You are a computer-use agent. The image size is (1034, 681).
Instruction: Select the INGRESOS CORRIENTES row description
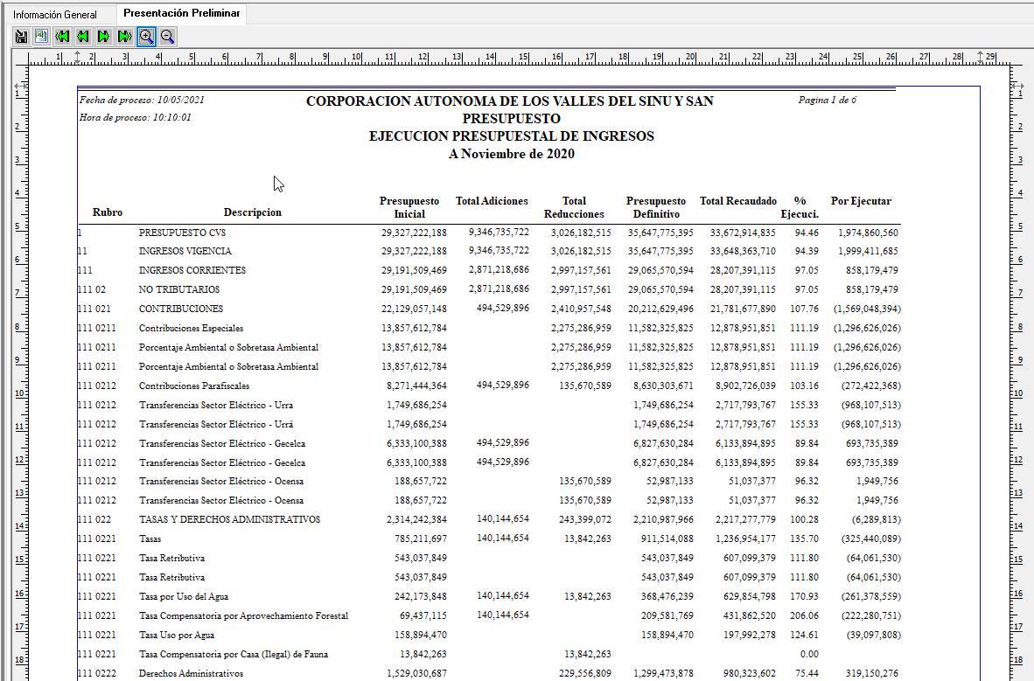pyautogui.click(x=192, y=270)
